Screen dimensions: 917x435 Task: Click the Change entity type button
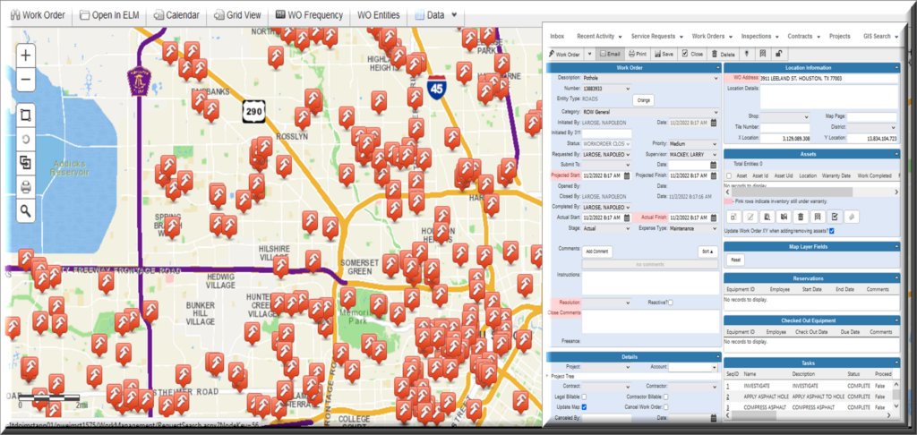(x=644, y=100)
